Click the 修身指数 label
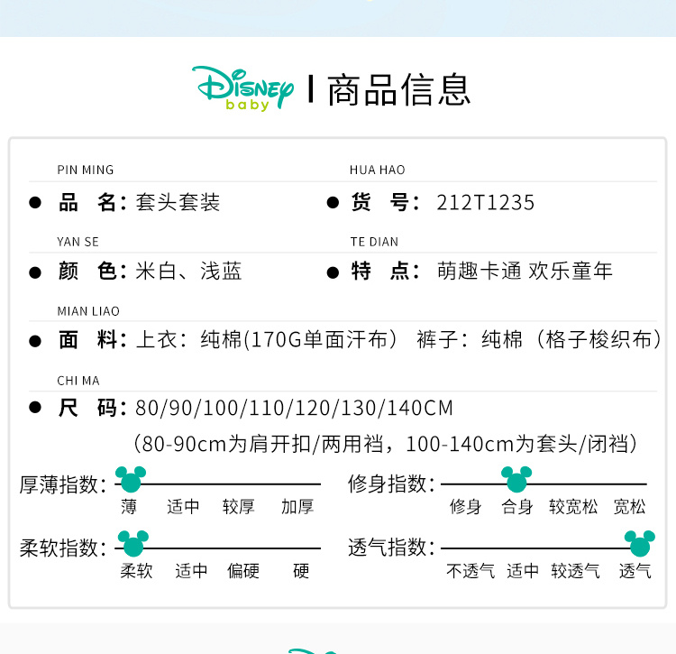The image size is (676, 654). (391, 484)
